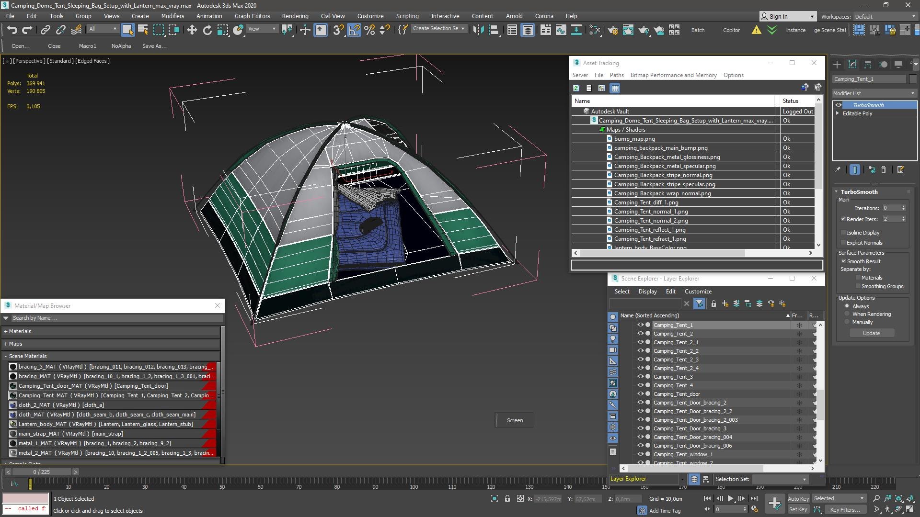Click the Link selection icon

point(45,30)
